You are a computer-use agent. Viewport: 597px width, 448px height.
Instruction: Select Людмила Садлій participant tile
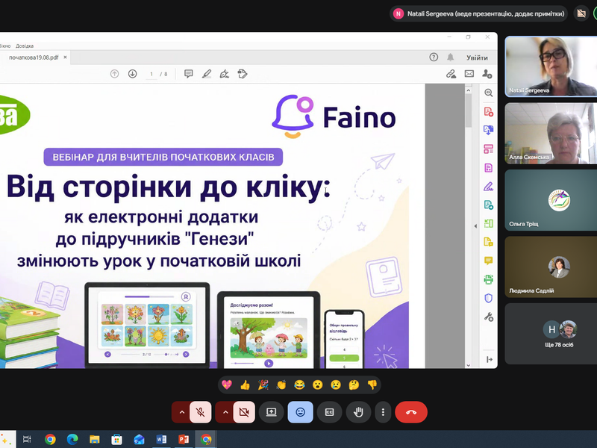tap(551, 267)
